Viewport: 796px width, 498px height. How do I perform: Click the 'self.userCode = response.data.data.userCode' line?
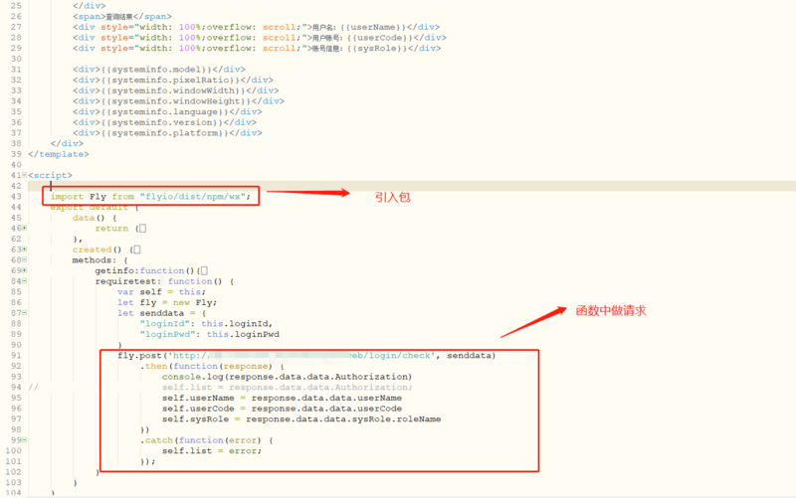pyautogui.click(x=282, y=409)
